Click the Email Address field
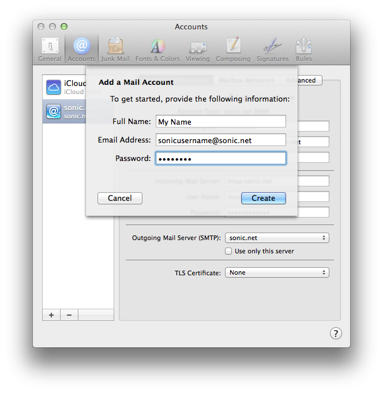 coord(221,140)
